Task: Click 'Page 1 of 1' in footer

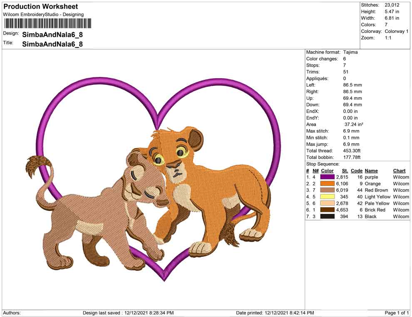Action: click(x=397, y=313)
